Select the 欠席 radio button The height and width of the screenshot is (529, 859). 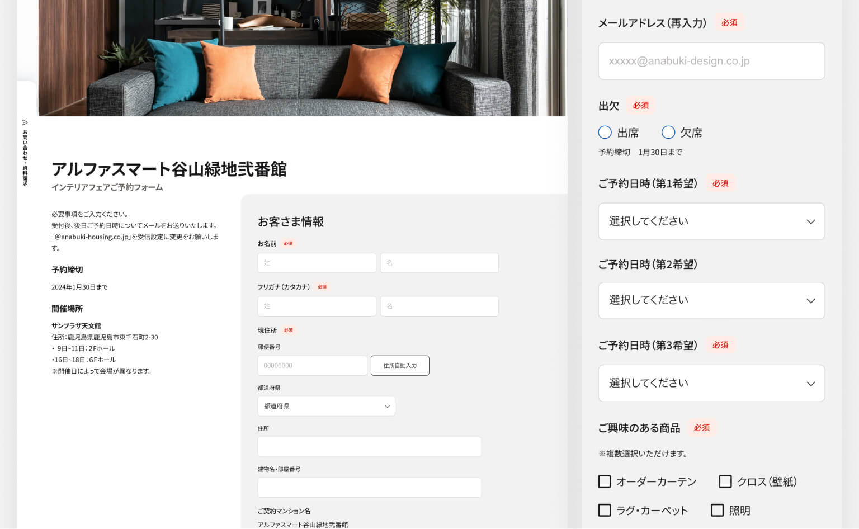pos(668,133)
